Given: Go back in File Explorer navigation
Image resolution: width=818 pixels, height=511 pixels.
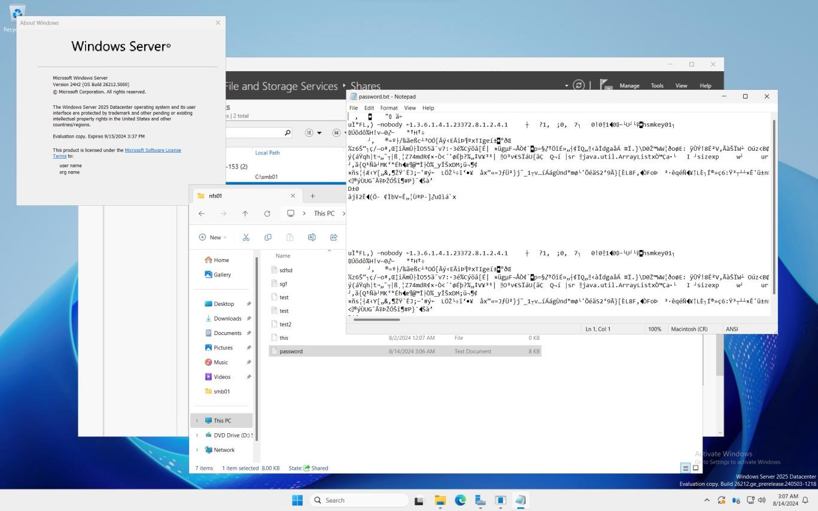Looking at the screenshot, I should [x=202, y=214].
